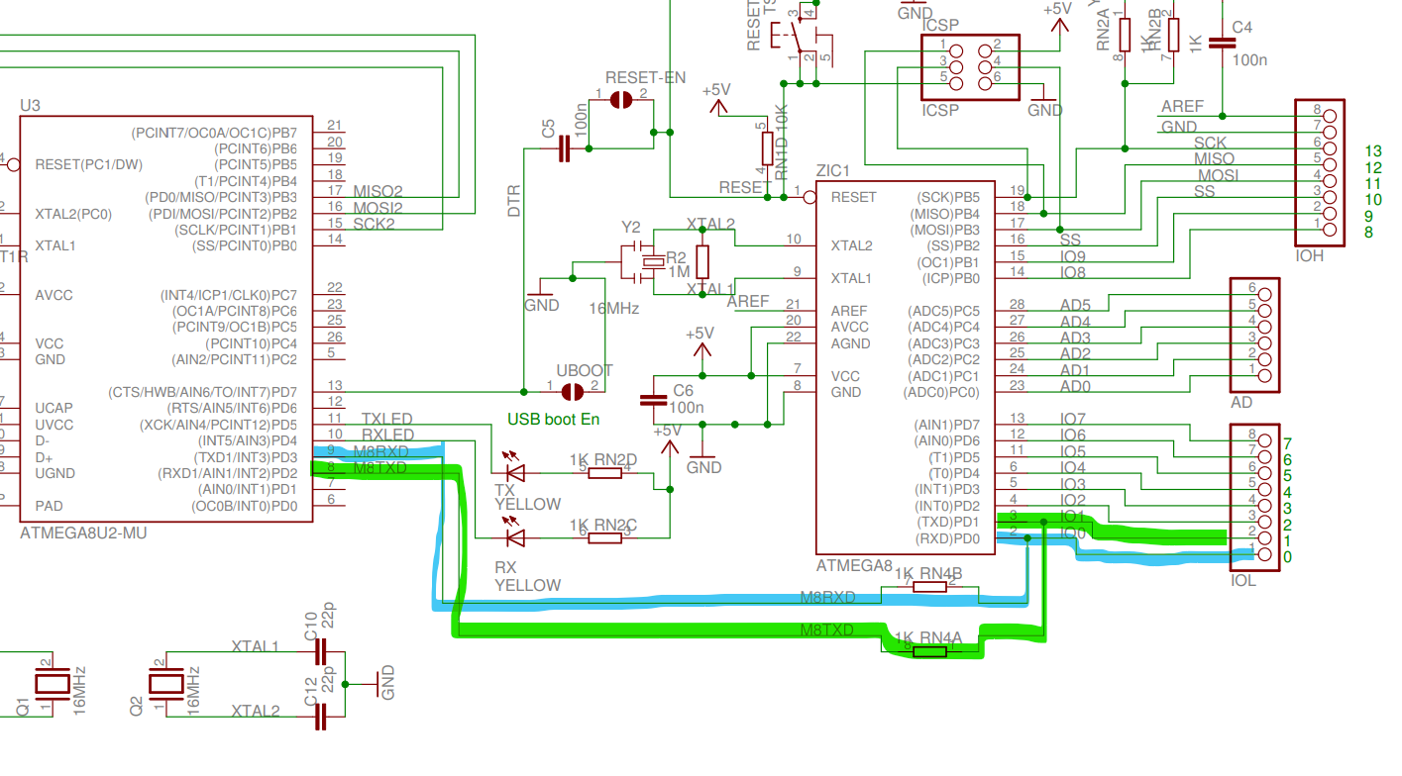Select the IO8 net label
Viewport: 1402px width, 776px height.
tap(1073, 272)
